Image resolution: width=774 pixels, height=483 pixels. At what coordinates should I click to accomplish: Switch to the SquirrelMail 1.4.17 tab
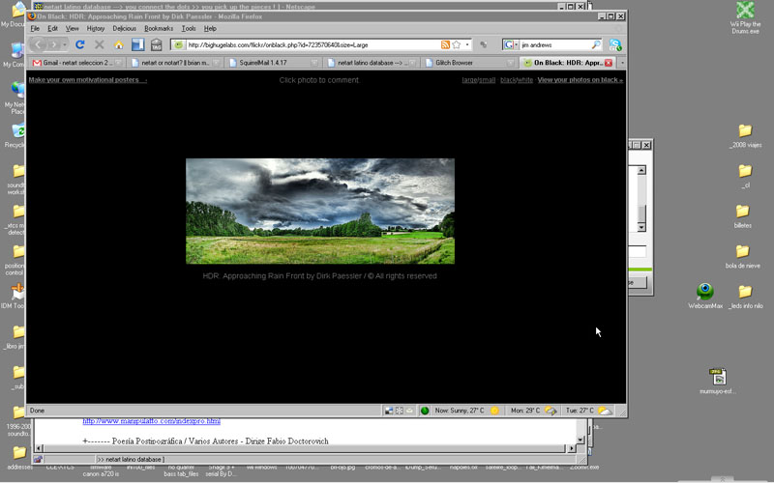[x=271, y=63]
